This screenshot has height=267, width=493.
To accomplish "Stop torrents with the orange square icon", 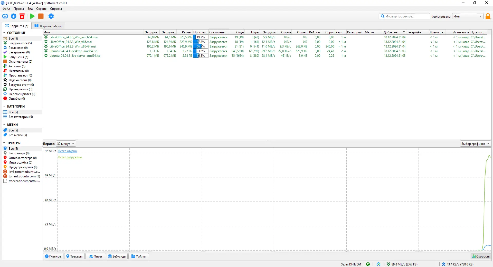I will 41,16.
